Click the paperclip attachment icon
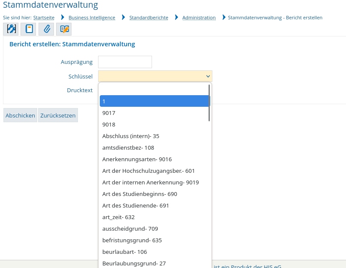Screen dimensions: 346x268 click(x=46, y=29)
